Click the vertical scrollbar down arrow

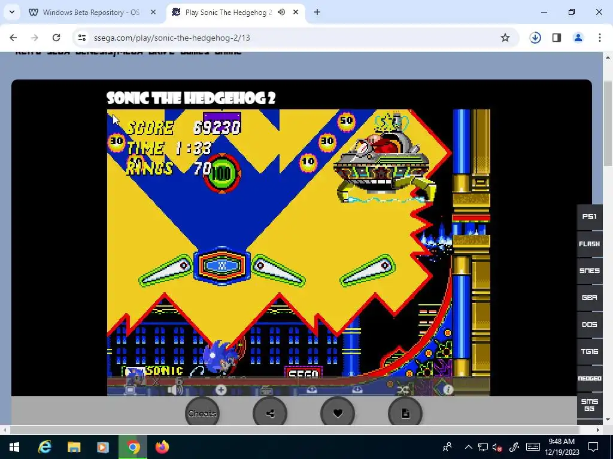[x=608, y=420]
